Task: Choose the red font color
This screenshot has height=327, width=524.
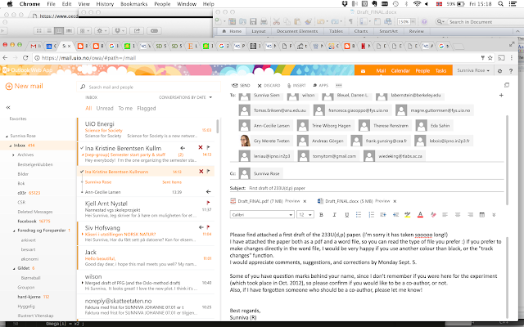Action: click(420, 214)
